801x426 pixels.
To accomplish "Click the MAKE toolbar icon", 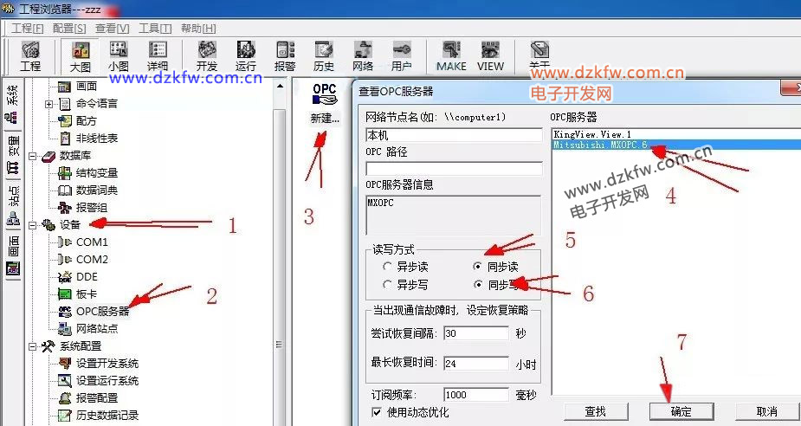I will (450, 55).
